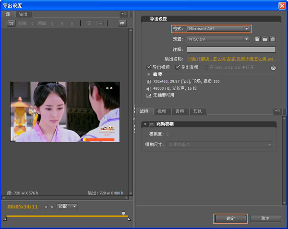Click the 无摘要可用 summary line
Image resolution: width=288 pixels, height=229 pixels.
[x=164, y=95]
